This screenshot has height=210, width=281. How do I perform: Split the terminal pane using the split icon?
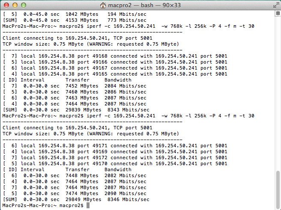[278, 13]
